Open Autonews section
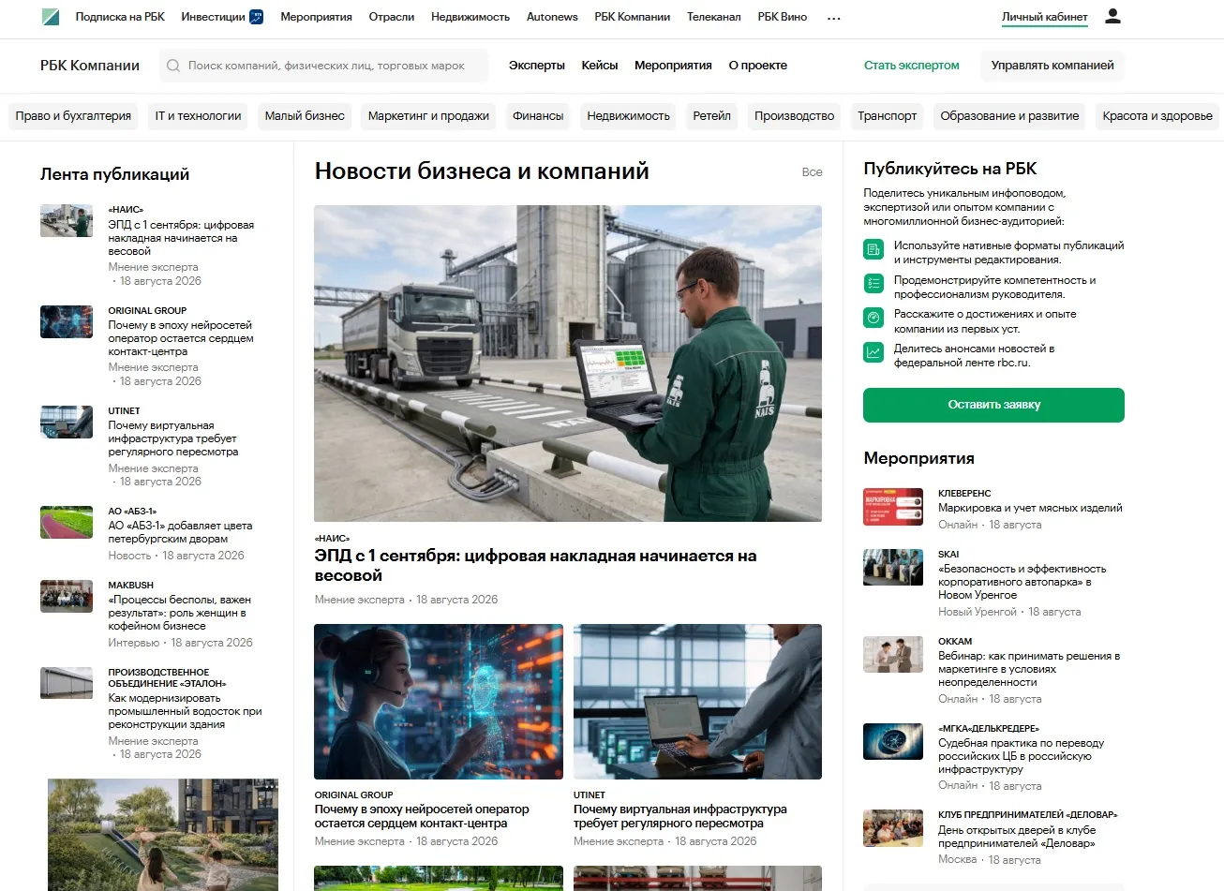1224x891 pixels. (552, 17)
